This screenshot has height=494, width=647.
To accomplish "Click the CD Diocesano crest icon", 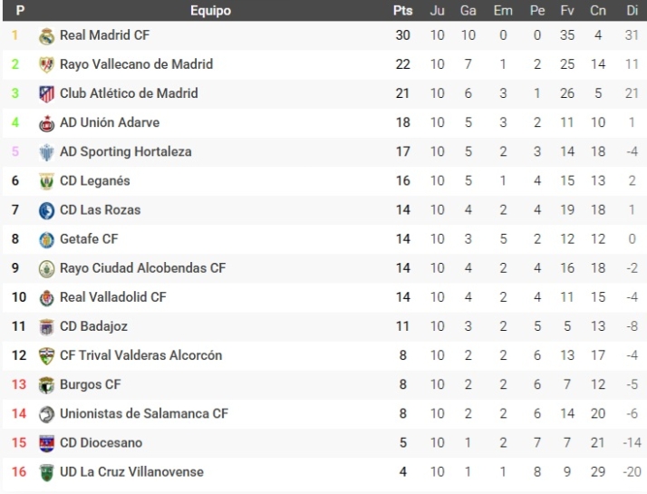I will [47, 443].
